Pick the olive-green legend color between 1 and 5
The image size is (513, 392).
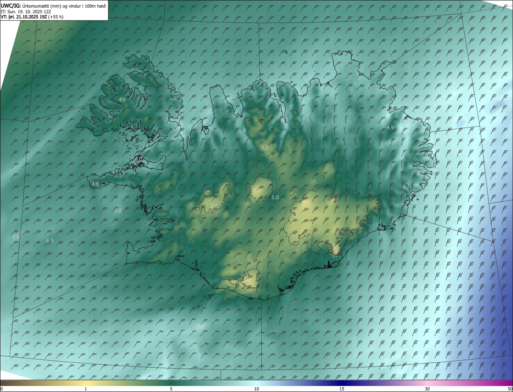click(x=128, y=383)
